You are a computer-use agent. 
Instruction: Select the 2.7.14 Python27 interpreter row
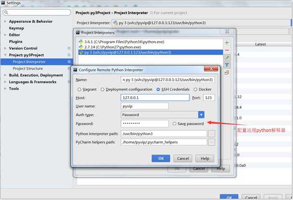pyautogui.click(x=151, y=47)
